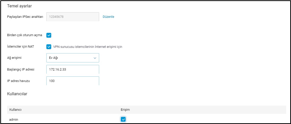Click the NAT description text about VPN sunucusu
The image size is (291, 124).
pyautogui.click(x=88, y=47)
